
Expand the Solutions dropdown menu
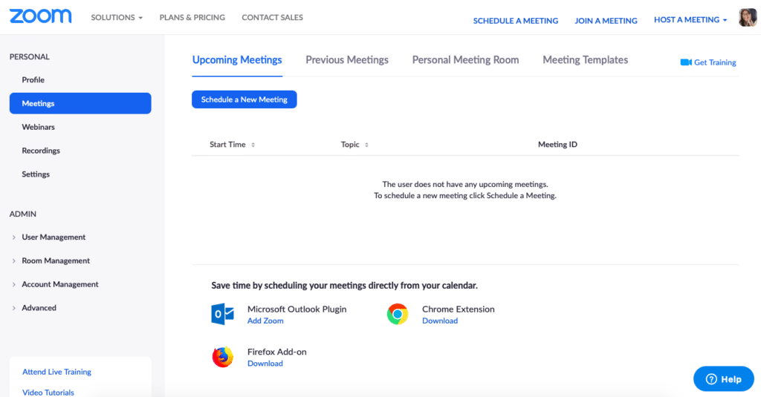coord(117,17)
